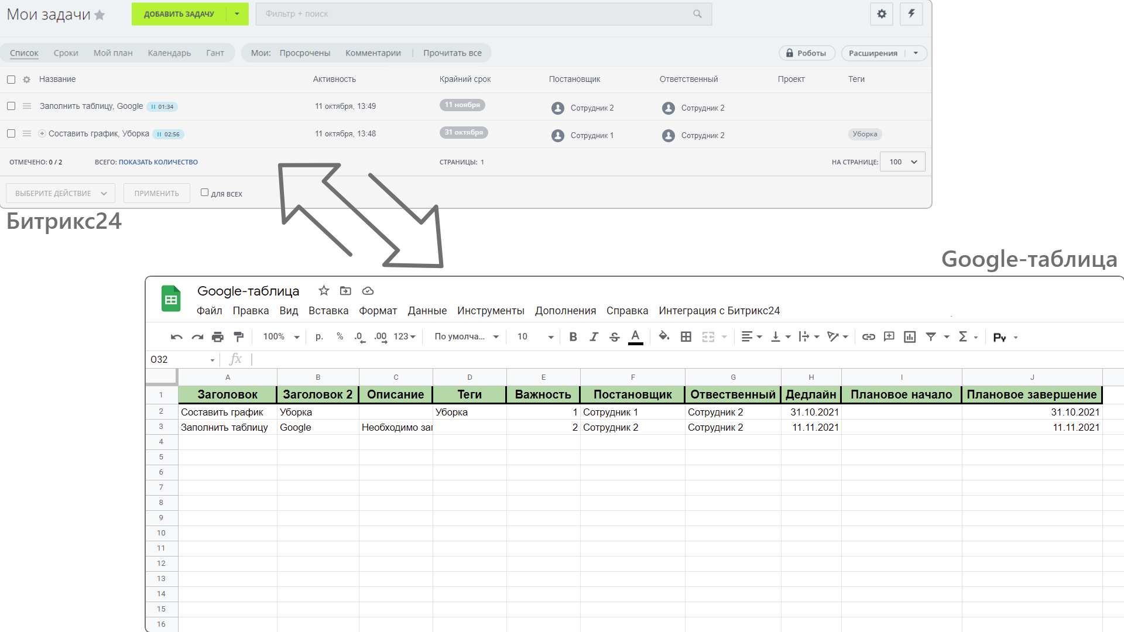Click Показать количество link
Screen dimensions: 1124x632
point(158,162)
